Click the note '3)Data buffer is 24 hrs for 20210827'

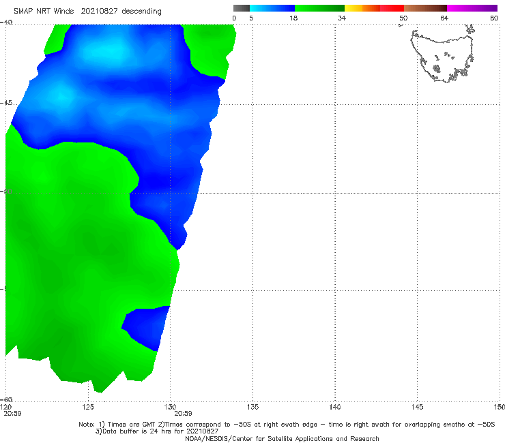point(157,431)
